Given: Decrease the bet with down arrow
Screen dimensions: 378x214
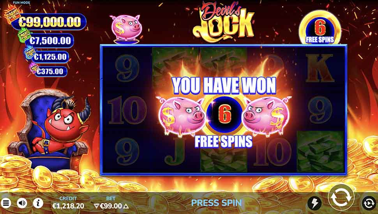Looking at the screenshot, I should [x=96, y=206].
